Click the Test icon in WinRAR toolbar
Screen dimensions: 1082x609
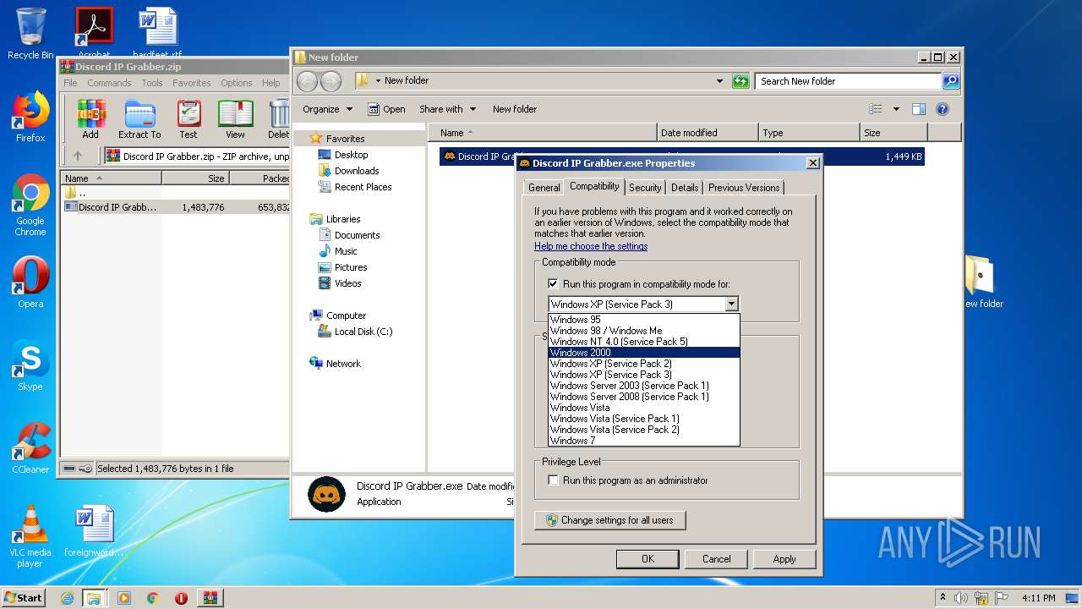point(189,119)
